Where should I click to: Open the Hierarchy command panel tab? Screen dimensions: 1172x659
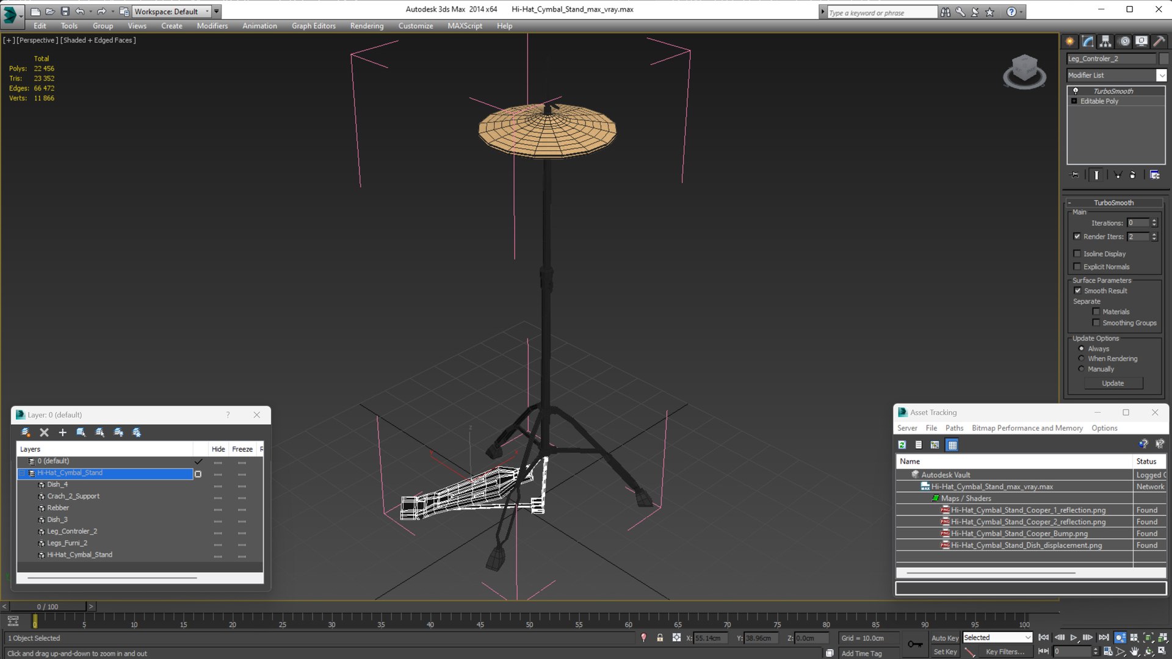coord(1105,41)
